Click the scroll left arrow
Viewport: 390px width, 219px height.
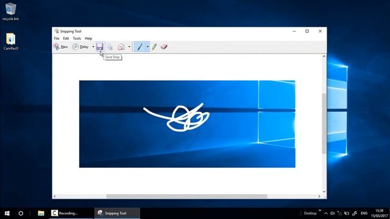[55, 196]
